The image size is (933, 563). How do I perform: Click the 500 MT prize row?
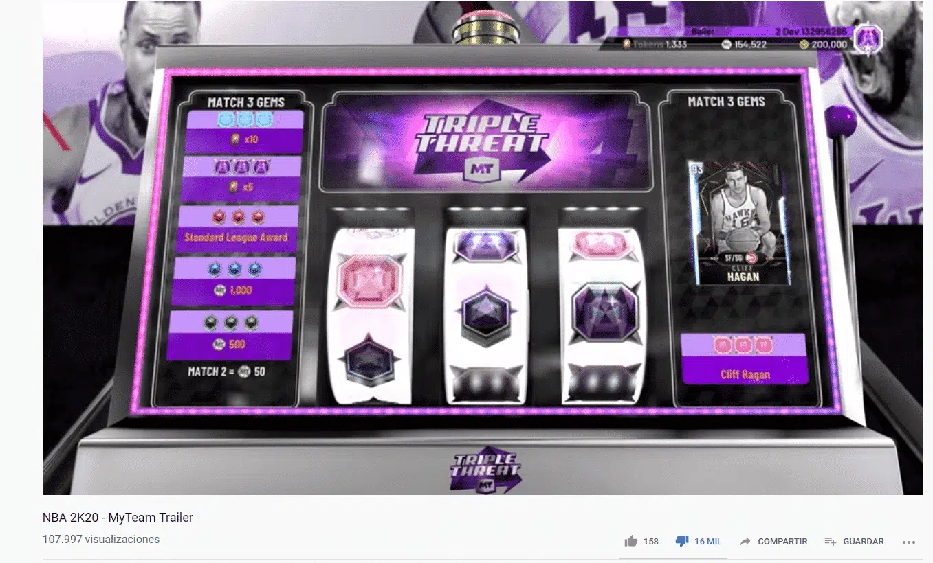click(x=230, y=336)
